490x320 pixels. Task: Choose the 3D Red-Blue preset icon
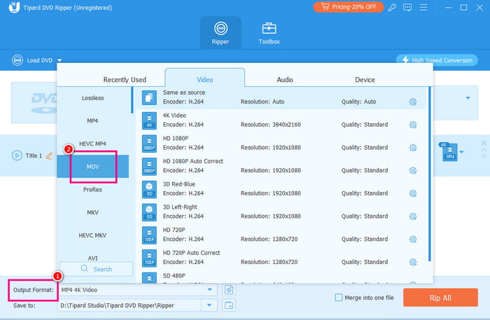(149, 189)
